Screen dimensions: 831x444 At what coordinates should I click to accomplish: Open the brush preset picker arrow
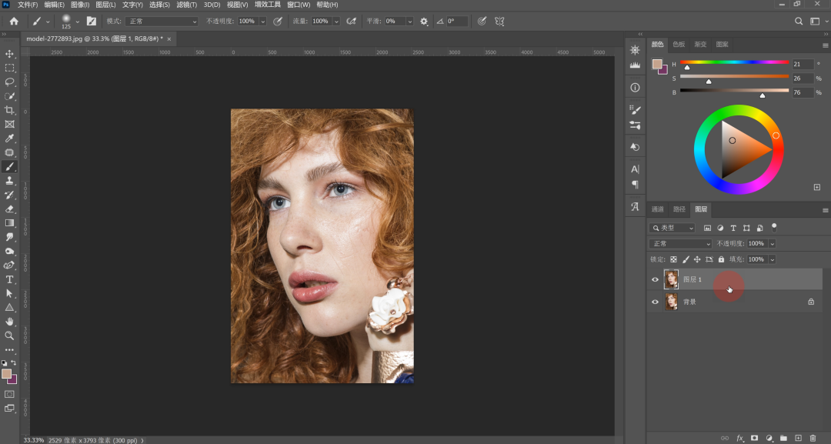click(78, 22)
